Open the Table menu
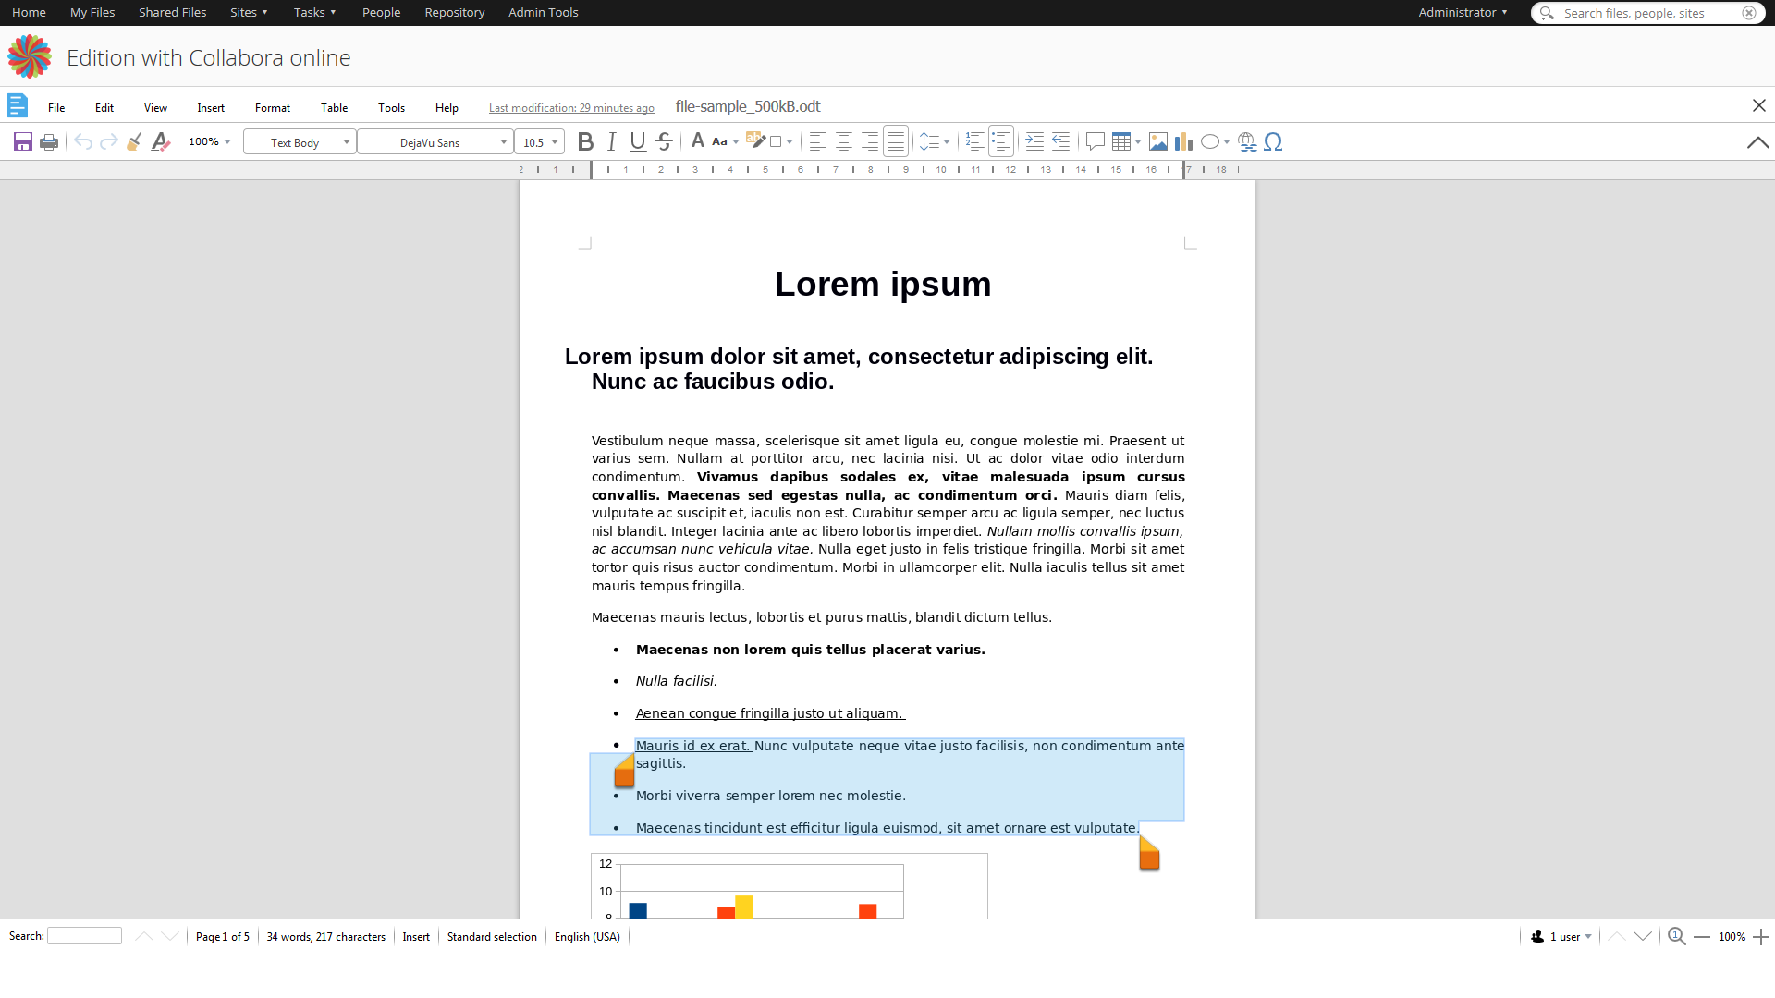The height and width of the screenshot is (998, 1775). coord(335,107)
